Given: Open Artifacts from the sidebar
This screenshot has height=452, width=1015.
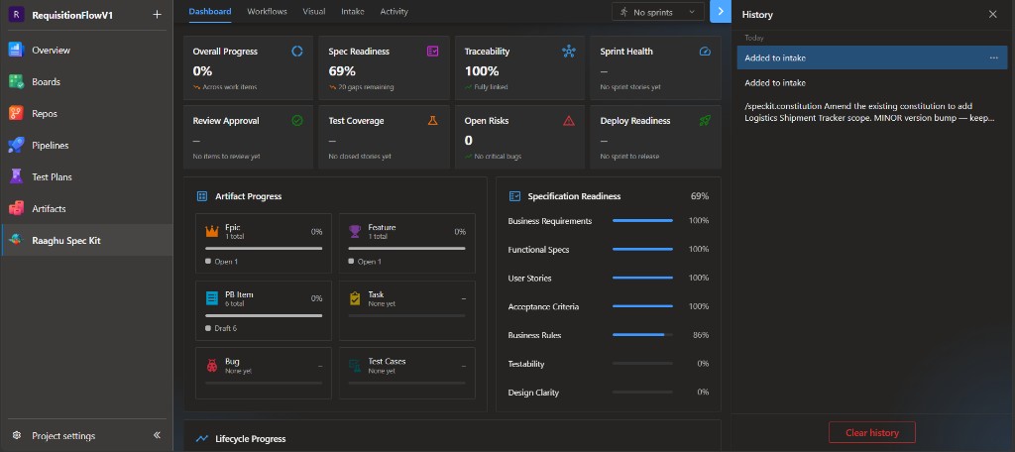Looking at the screenshot, I should 86,208.
